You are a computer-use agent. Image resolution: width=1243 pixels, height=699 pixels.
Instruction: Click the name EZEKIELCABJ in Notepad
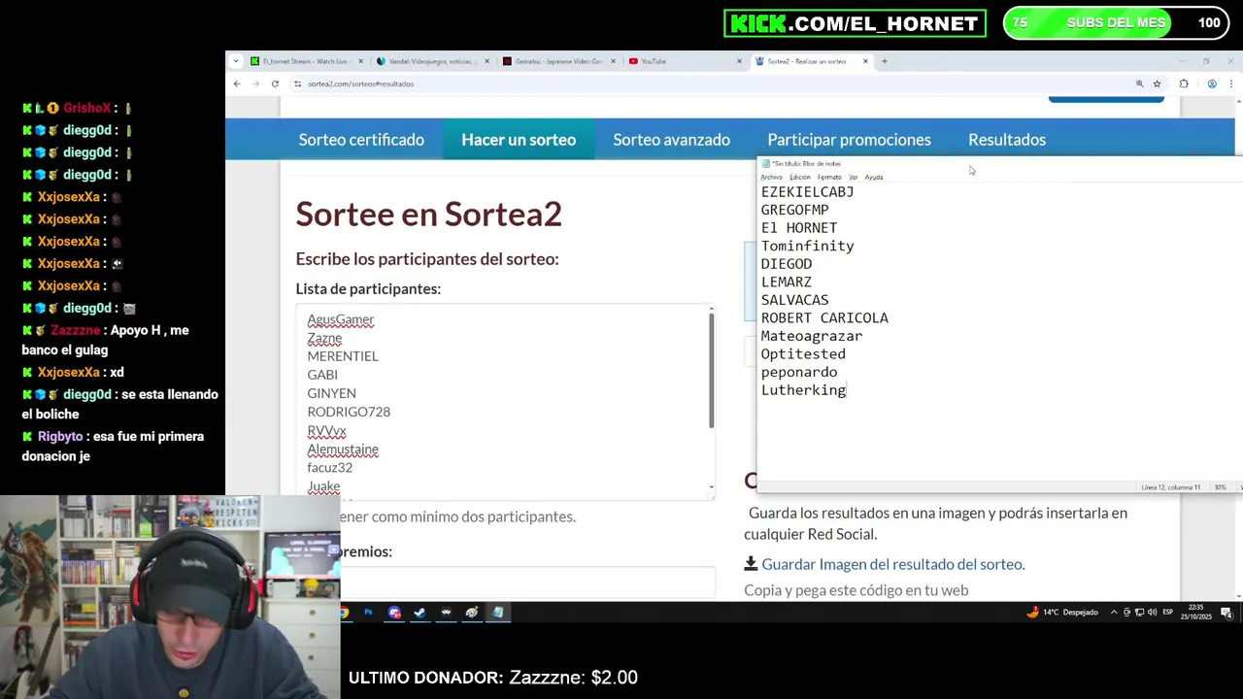click(807, 192)
